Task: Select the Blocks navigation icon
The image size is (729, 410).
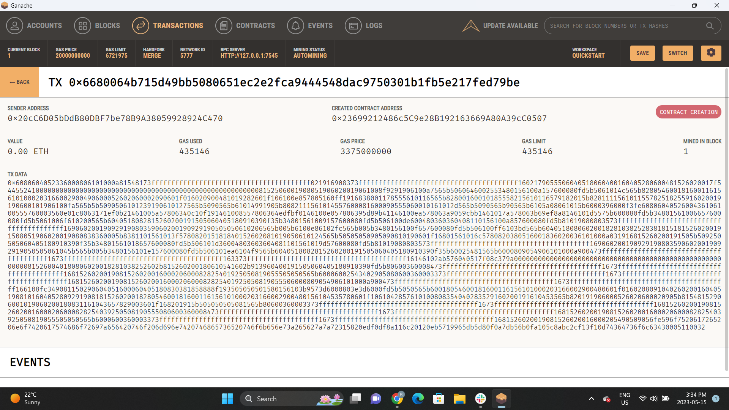Action: pos(82,25)
